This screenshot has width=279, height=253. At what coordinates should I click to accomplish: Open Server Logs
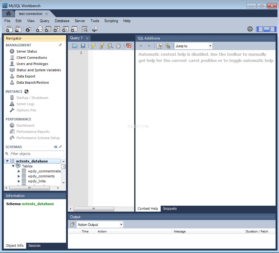[x=26, y=104]
